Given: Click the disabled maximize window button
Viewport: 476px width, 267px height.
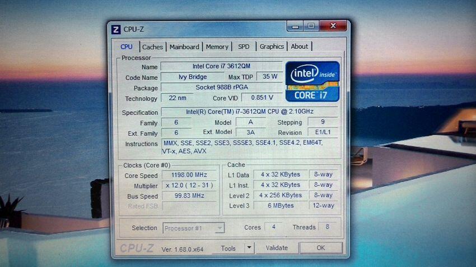Looking at the screenshot, I should point(311,26).
